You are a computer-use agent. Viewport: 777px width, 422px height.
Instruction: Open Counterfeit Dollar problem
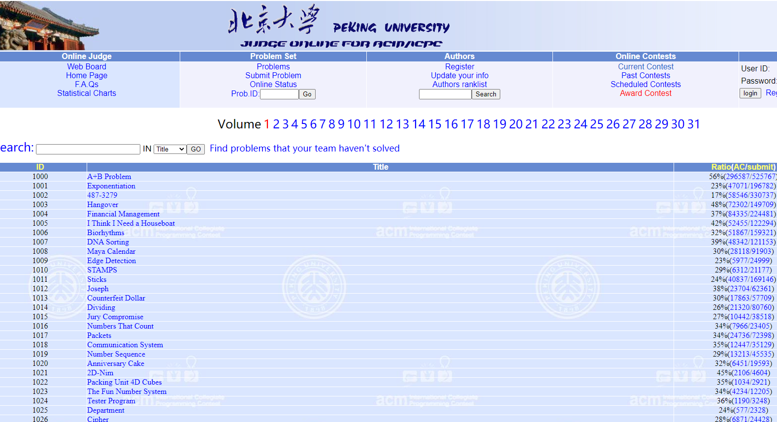coord(116,298)
